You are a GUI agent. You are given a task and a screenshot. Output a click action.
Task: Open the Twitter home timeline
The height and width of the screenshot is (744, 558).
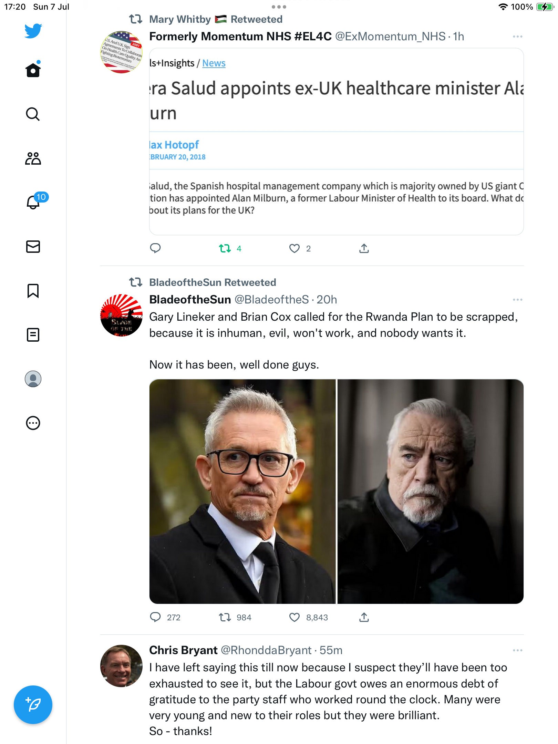[x=33, y=70]
